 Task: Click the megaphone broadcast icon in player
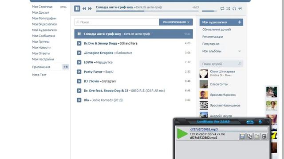coord(240,8)
